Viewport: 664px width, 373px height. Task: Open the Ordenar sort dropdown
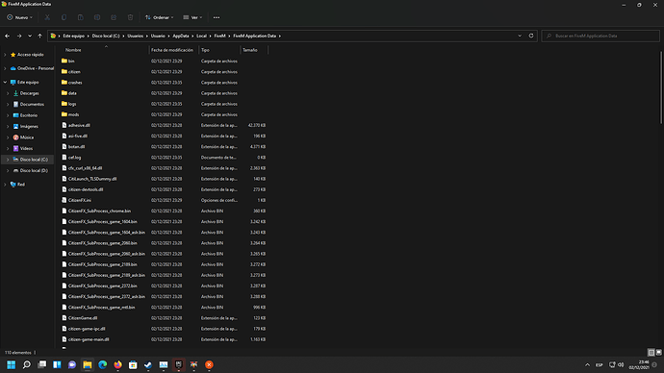coord(159,17)
